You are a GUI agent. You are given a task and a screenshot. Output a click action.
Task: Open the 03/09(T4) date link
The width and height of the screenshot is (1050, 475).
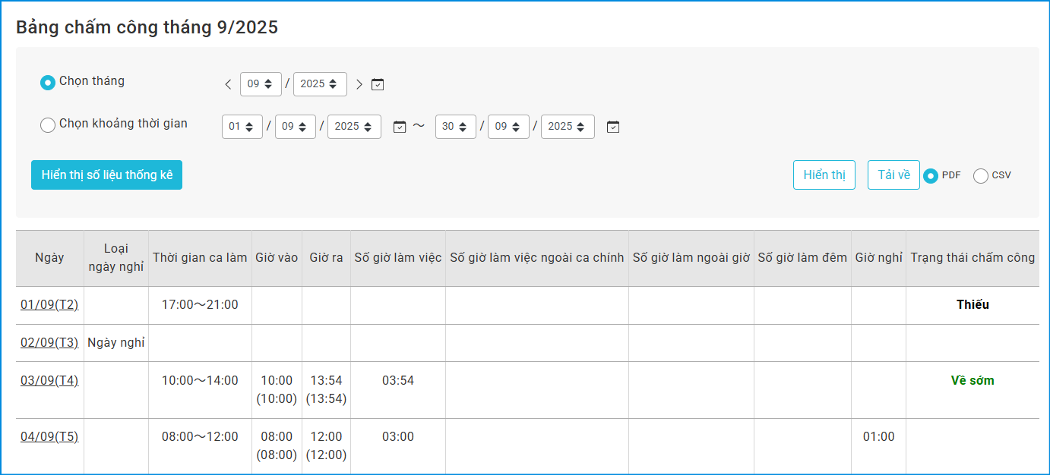click(x=49, y=381)
